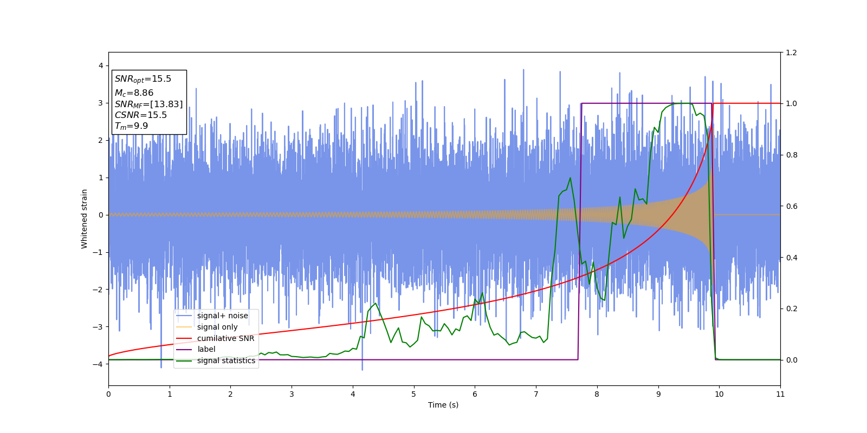Viewport: 867px width, 433px height.
Task: Click right y-axis tick label 1.0
Action: point(791,103)
